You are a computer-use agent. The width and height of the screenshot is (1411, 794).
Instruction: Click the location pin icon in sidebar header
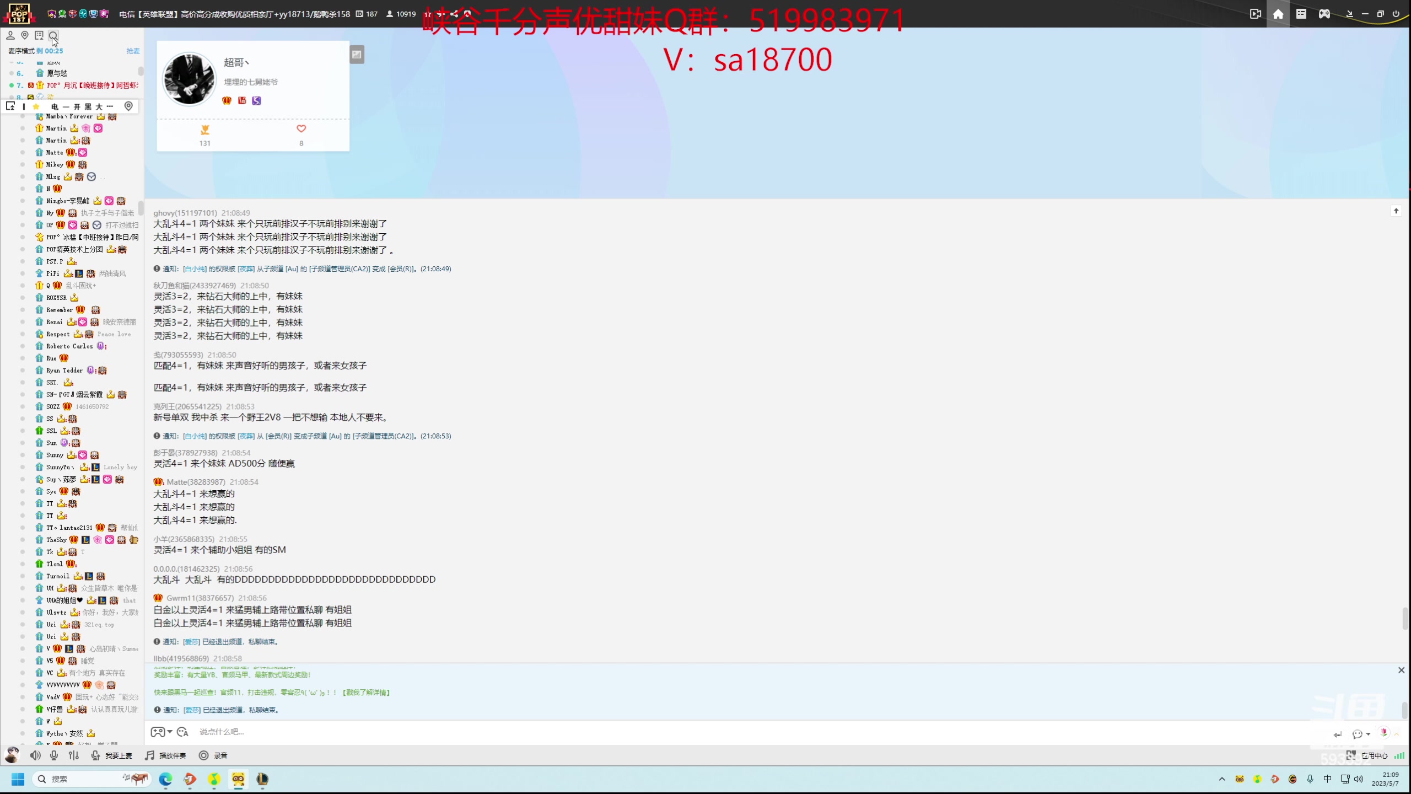pyautogui.click(x=25, y=35)
